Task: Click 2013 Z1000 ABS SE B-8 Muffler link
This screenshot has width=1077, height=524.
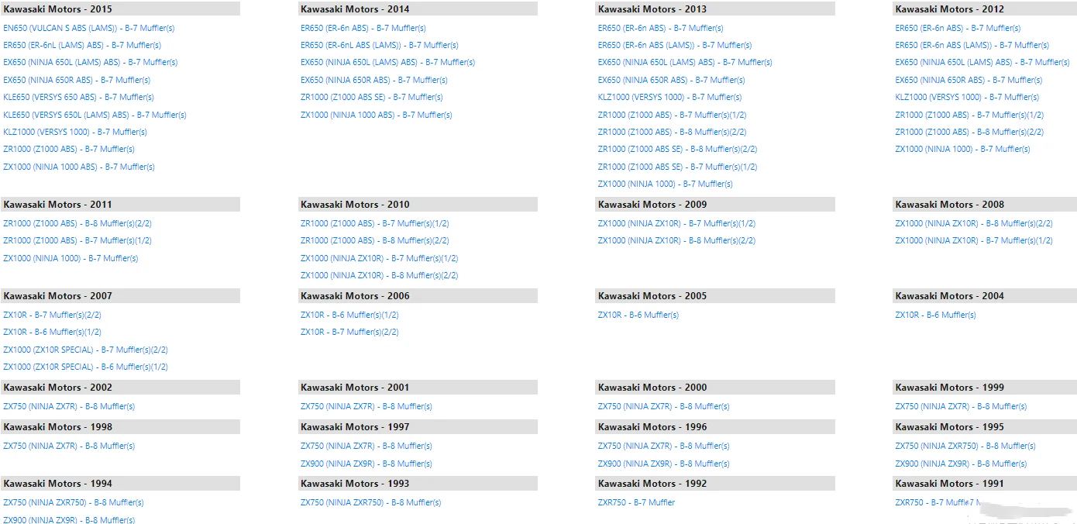Action: point(677,149)
